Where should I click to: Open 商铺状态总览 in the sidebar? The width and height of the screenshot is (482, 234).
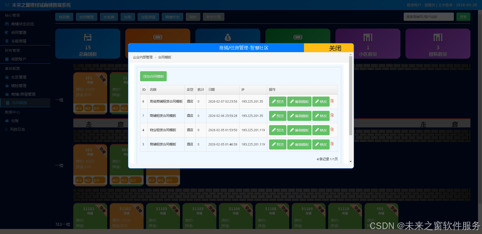coord(22,24)
